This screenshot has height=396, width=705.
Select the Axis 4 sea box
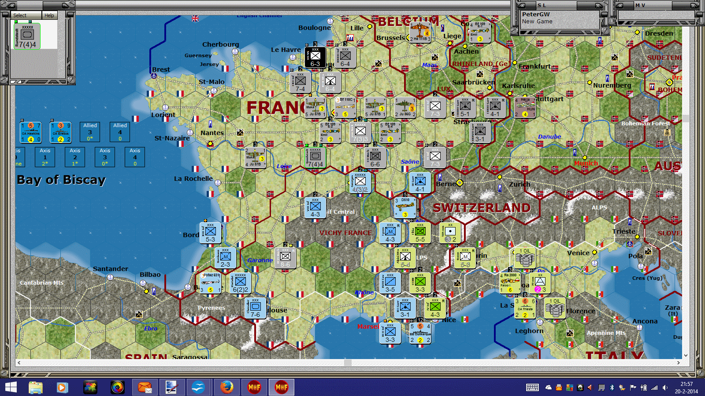pyautogui.click(x=135, y=157)
